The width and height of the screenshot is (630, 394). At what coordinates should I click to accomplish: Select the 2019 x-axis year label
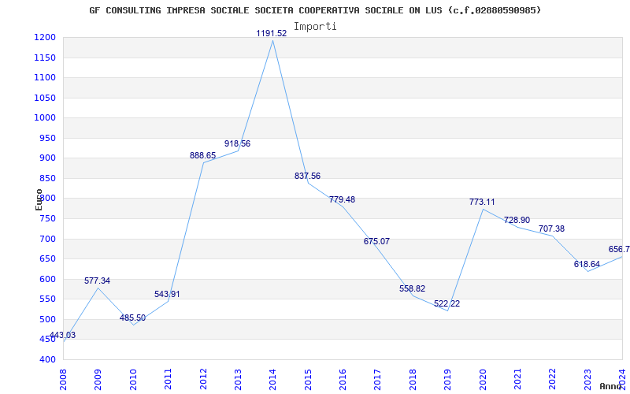448,379
